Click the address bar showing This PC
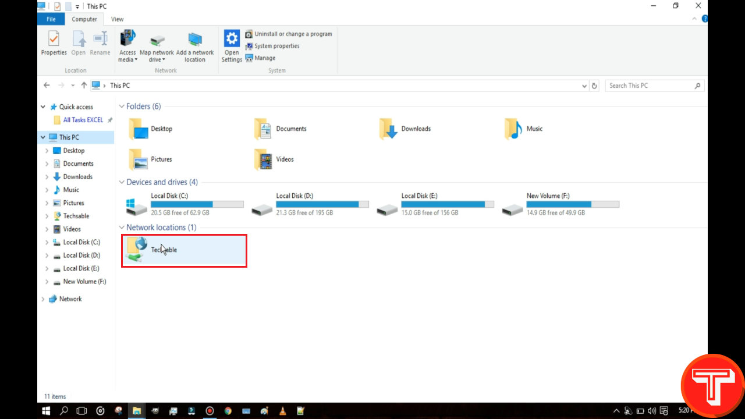This screenshot has height=419, width=745. point(345,86)
